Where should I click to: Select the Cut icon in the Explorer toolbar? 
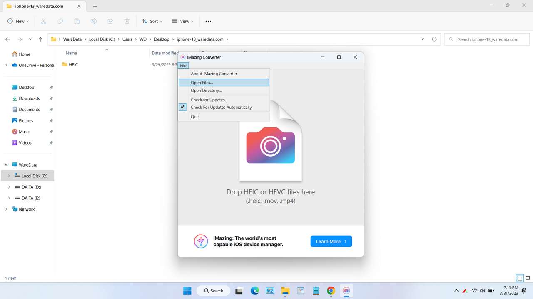tap(43, 21)
